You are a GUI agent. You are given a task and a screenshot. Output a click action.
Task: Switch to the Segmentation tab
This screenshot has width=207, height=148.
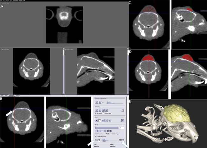pos(11,95)
